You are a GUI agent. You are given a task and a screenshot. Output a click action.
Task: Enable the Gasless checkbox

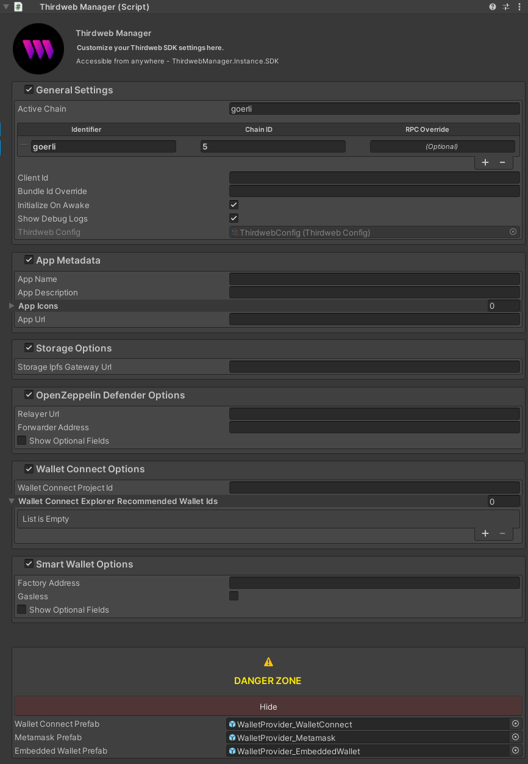pyautogui.click(x=234, y=596)
